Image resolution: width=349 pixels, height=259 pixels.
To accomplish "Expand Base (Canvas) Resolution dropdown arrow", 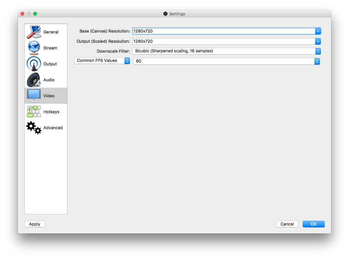I will tap(318, 31).
